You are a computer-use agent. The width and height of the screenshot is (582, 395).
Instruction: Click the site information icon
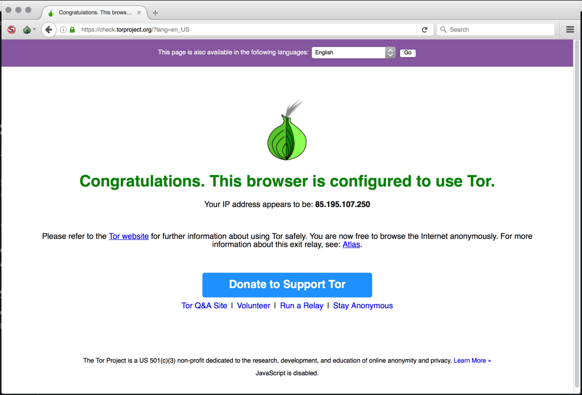coord(63,30)
